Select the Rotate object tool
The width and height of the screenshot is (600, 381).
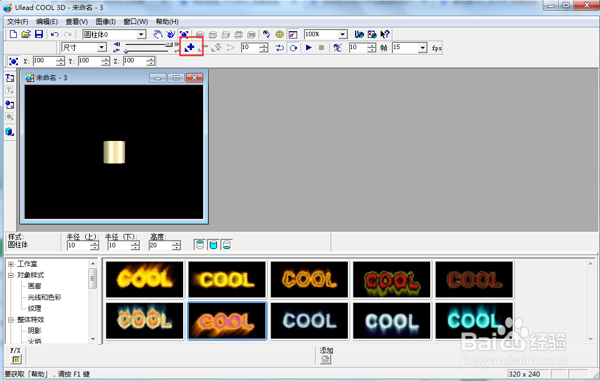pyautogui.click(x=171, y=35)
